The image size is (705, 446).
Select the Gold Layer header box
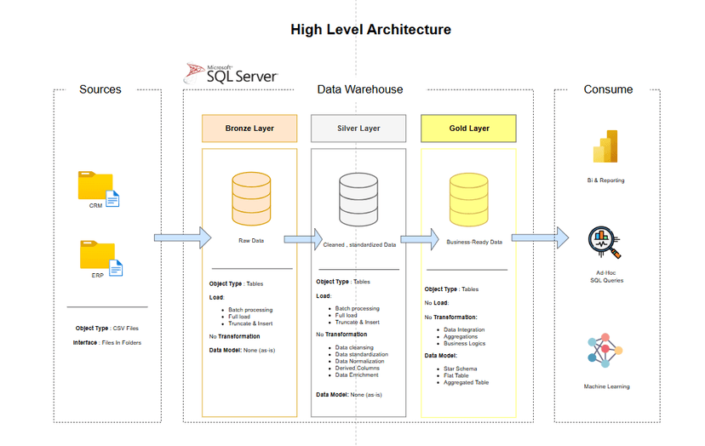468,129
